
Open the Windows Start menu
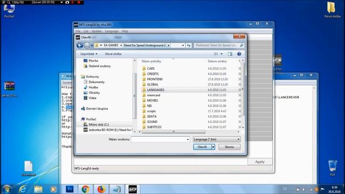(7, 189)
